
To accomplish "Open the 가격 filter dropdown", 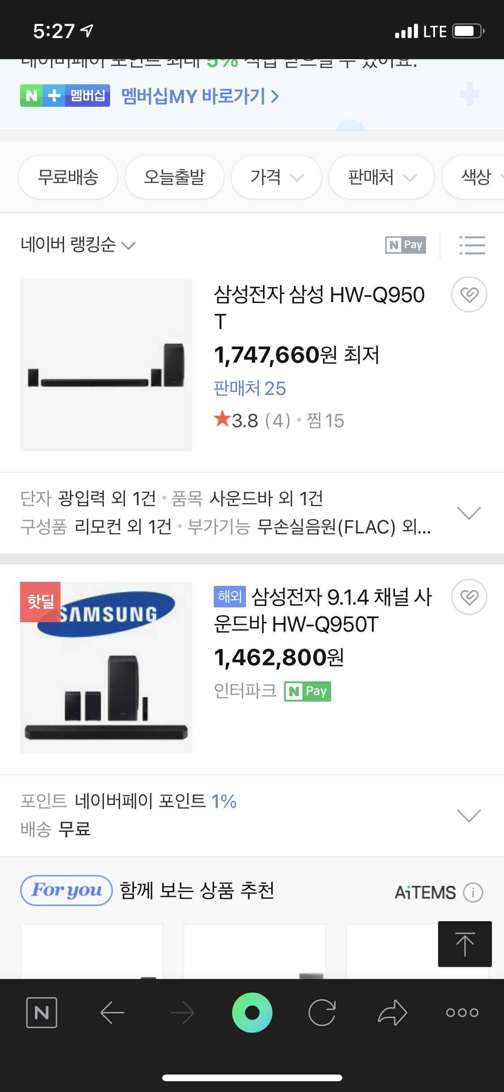I will click(x=276, y=177).
